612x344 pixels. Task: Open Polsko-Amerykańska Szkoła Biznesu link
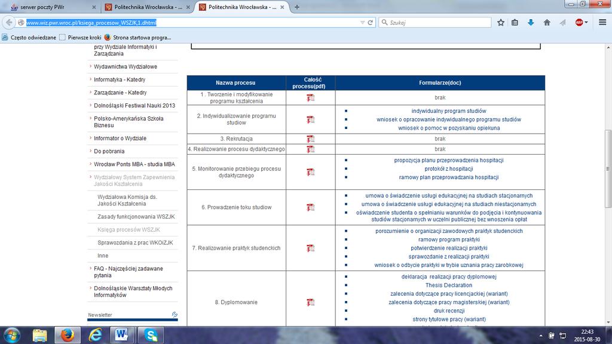point(128,122)
